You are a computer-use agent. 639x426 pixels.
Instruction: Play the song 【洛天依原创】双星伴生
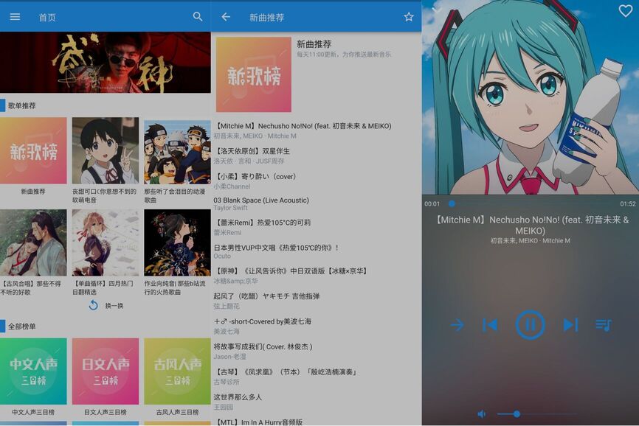click(317, 156)
